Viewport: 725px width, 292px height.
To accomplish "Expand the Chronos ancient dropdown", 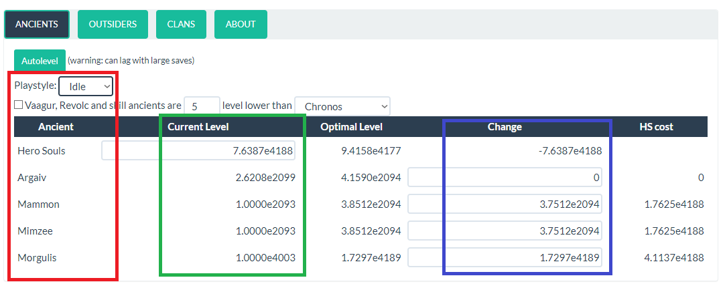I will coord(342,106).
